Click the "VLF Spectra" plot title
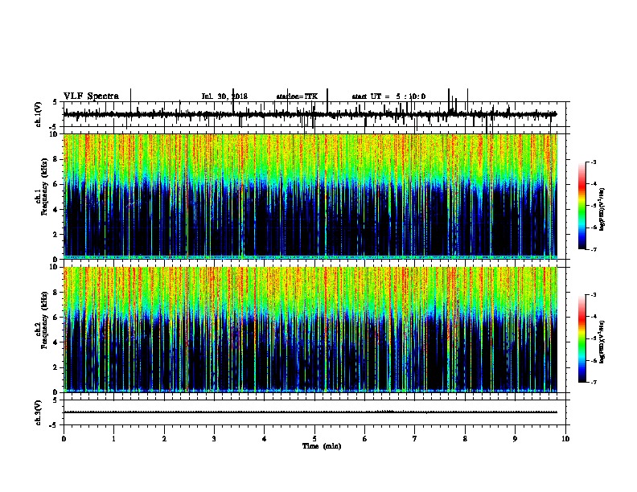Screen dimensions: 637x492 tap(91, 96)
